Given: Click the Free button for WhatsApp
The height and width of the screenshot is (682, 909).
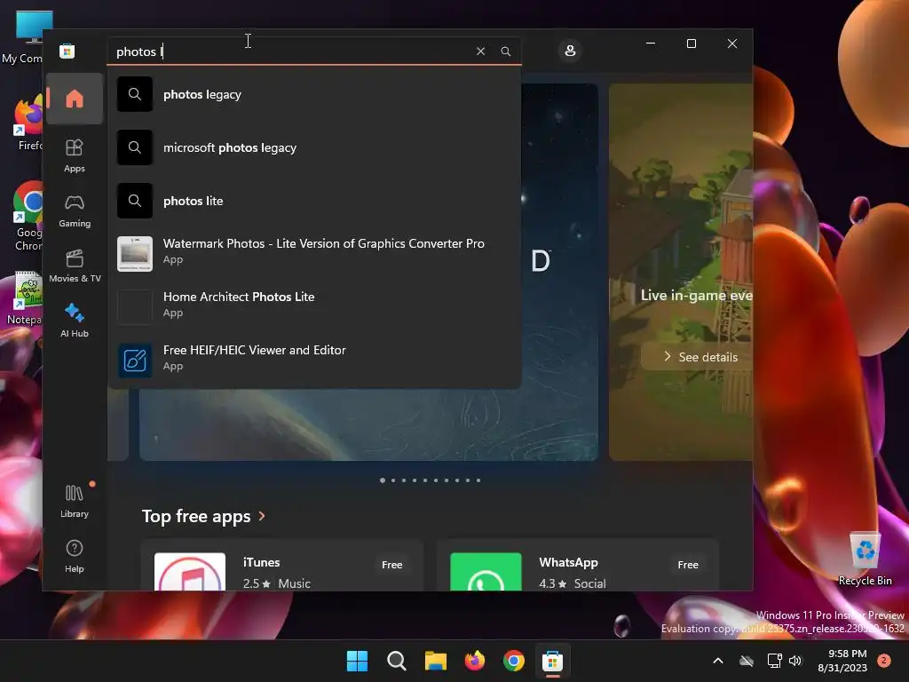Looking at the screenshot, I should click(688, 564).
